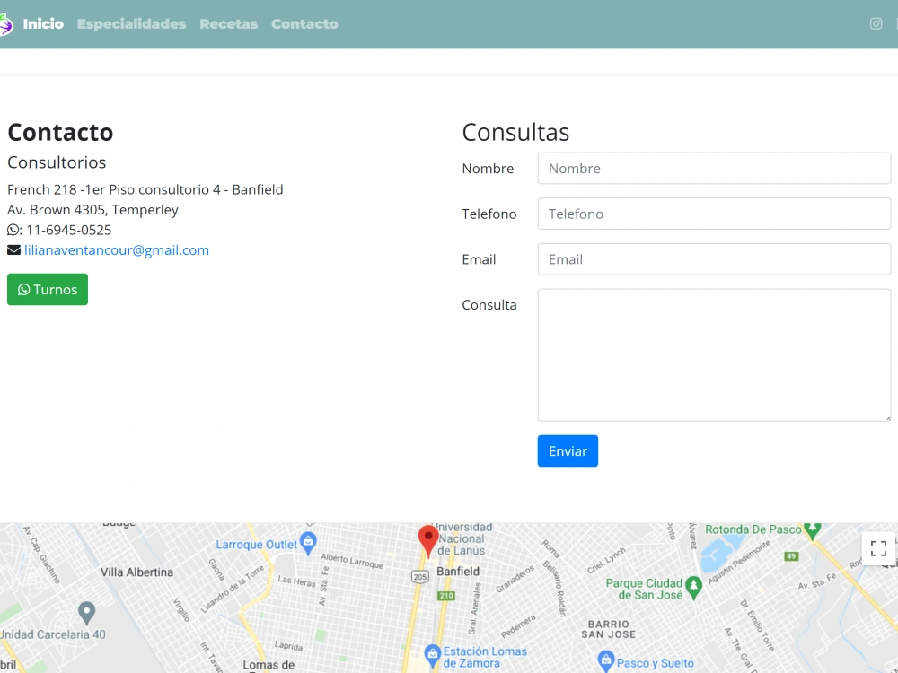This screenshot has width=898, height=673.
Task: Click the Contacto page heading
Action: click(x=60, y=132)
